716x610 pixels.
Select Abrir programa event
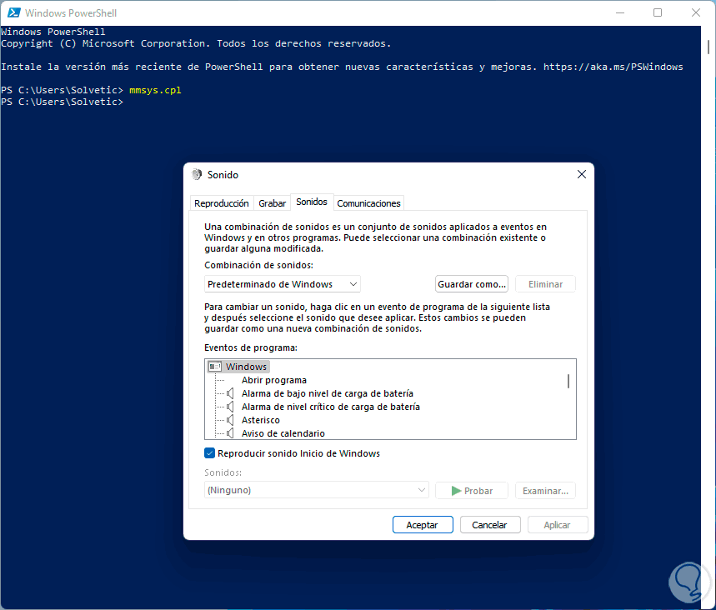[274, 380]
